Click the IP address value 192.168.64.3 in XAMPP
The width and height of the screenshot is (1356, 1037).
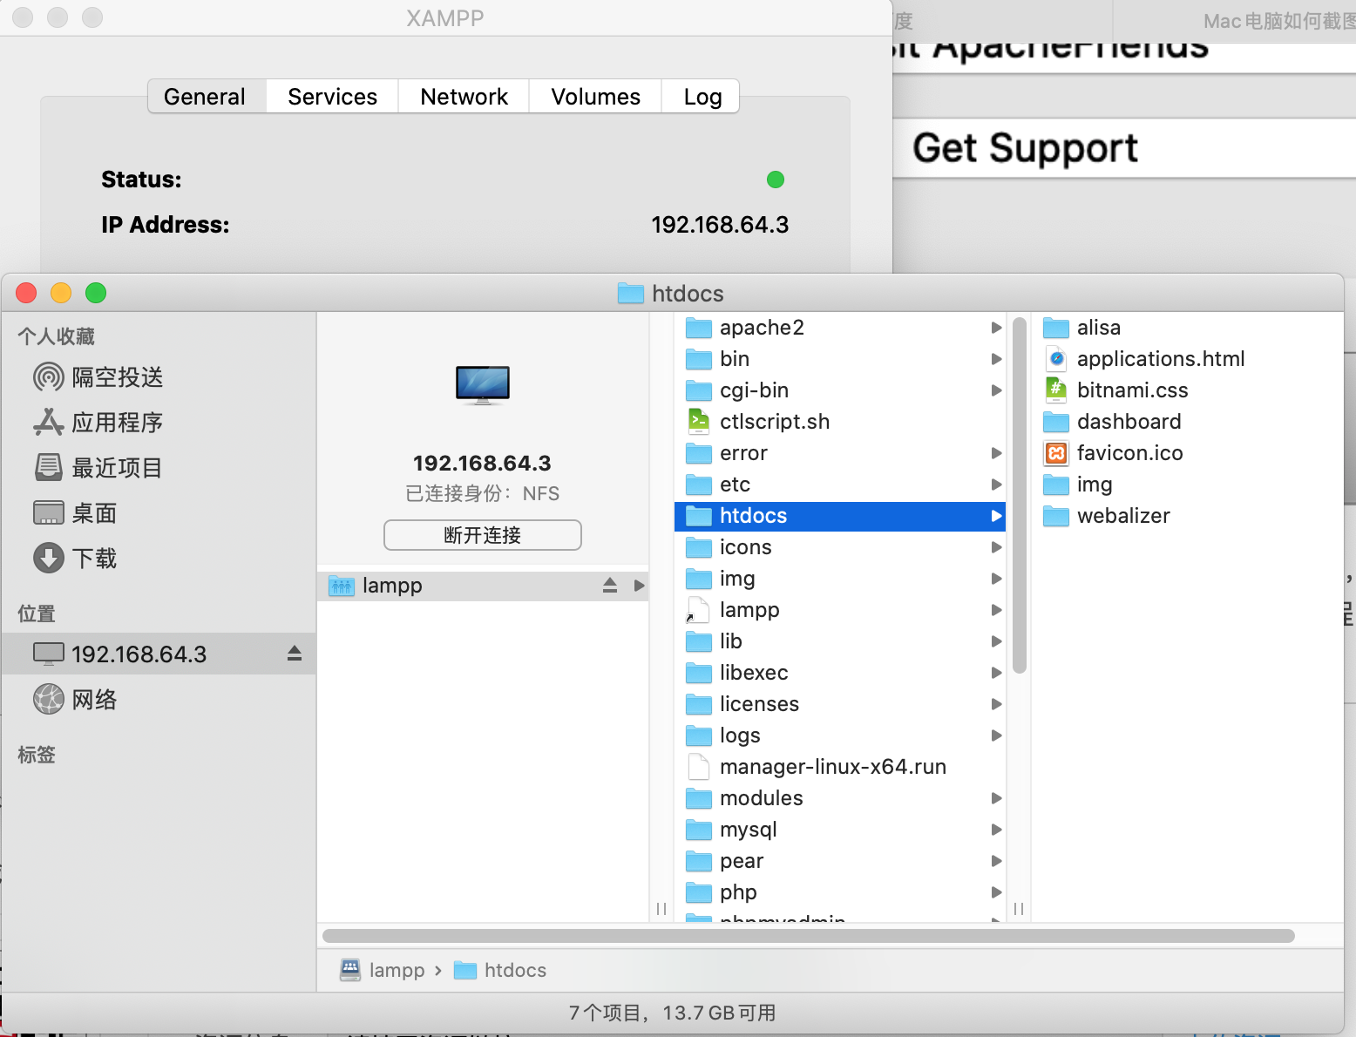click(720, 225)
